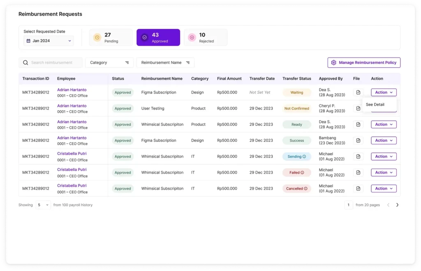Open the file icon on the Success transfer row
The image size is (421, 271).
coord(358,140)
